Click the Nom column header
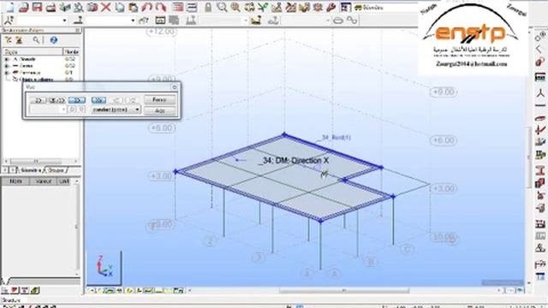This screenshot has height=308, width=548. (15, 181)
